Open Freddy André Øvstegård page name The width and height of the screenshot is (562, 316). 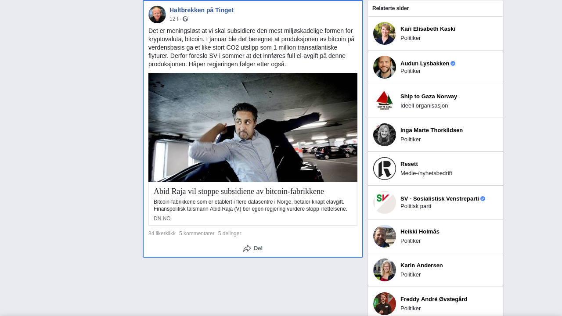click(x=434, y=299)
